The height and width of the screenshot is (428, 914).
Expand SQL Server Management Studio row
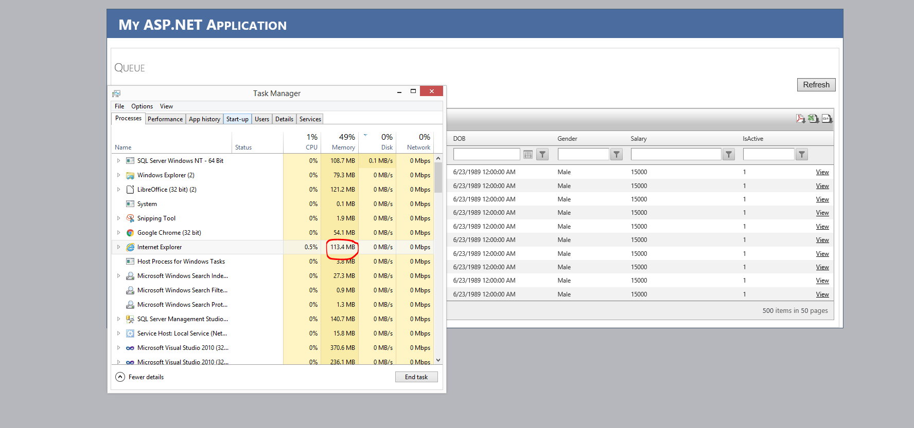[x=118, y=319]
